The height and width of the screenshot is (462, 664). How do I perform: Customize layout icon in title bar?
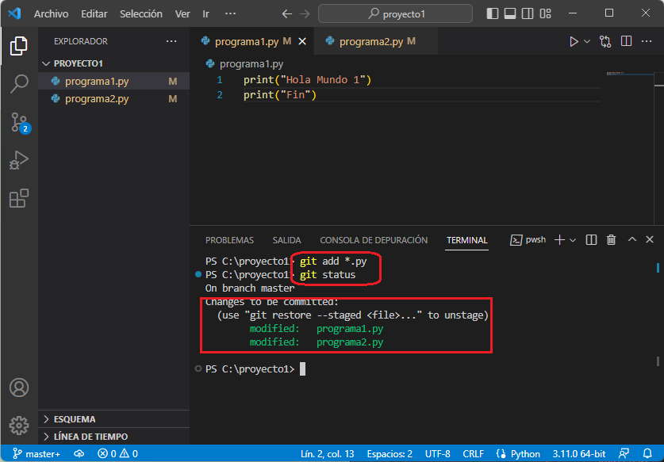(546, 14)
